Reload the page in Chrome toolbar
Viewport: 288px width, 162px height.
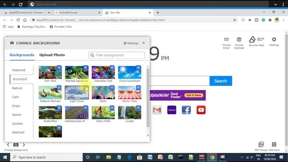click(18, 20)
